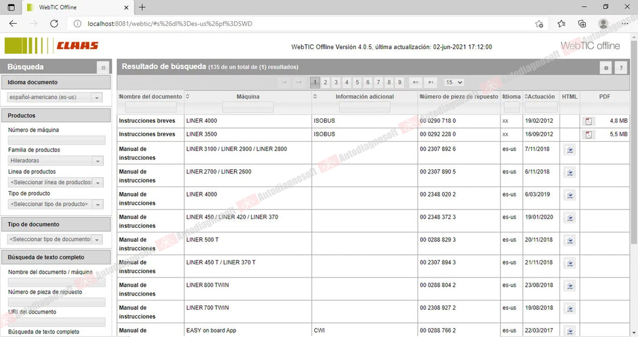Click filter box under Información adicional column
This screenshot has width=638, height=337.
point(364,107)
